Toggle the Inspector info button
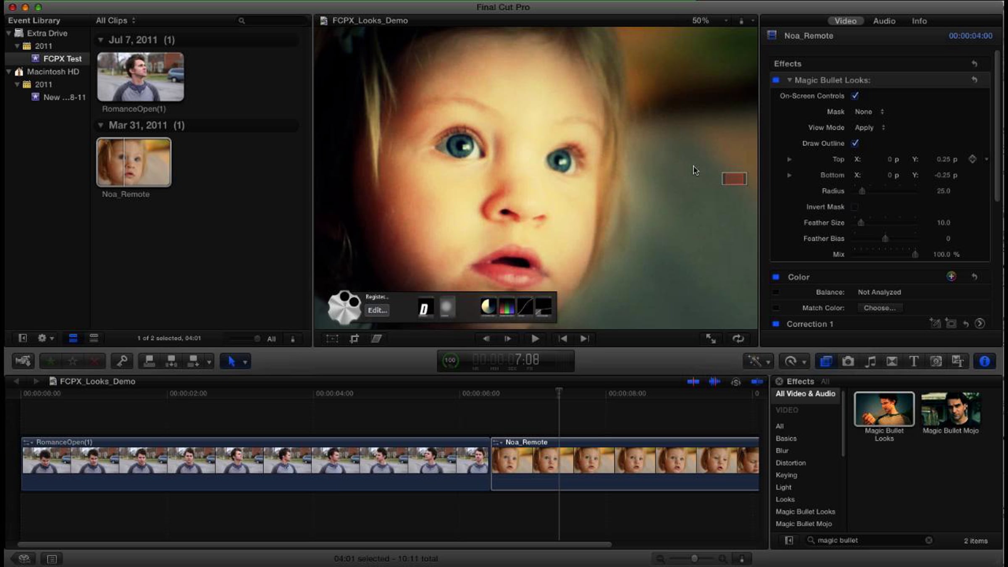The width and height of the screenshot is (1008, 567). [x=984, y=361]
